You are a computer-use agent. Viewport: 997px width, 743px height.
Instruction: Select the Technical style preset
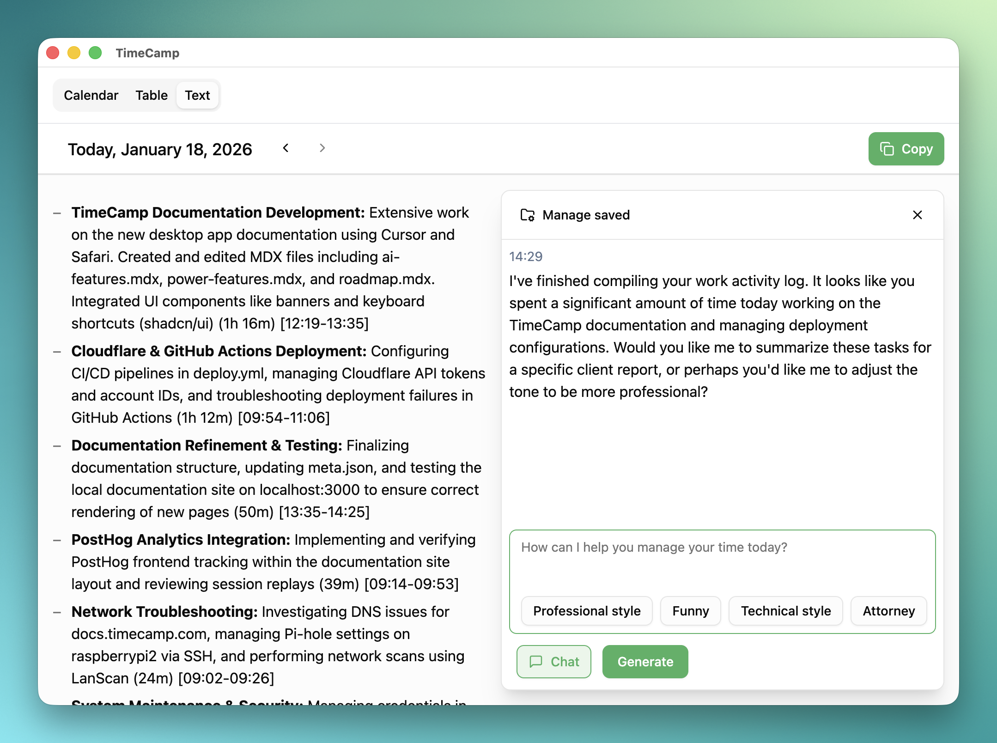coord(785,611)
